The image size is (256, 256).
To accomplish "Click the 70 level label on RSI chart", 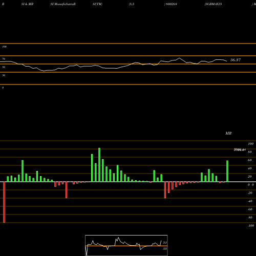I will tap(4, 59).
